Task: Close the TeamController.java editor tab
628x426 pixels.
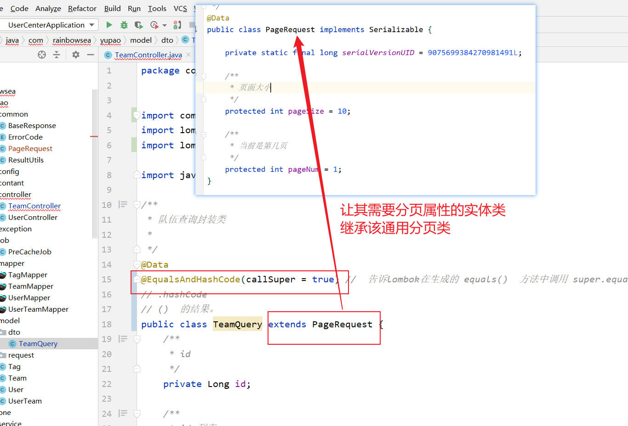Action: click(188, 55)
